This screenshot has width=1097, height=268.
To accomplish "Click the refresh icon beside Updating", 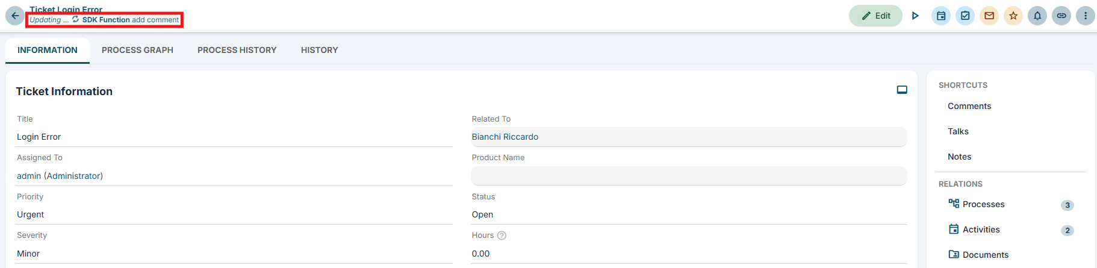I will coord(75,19).
